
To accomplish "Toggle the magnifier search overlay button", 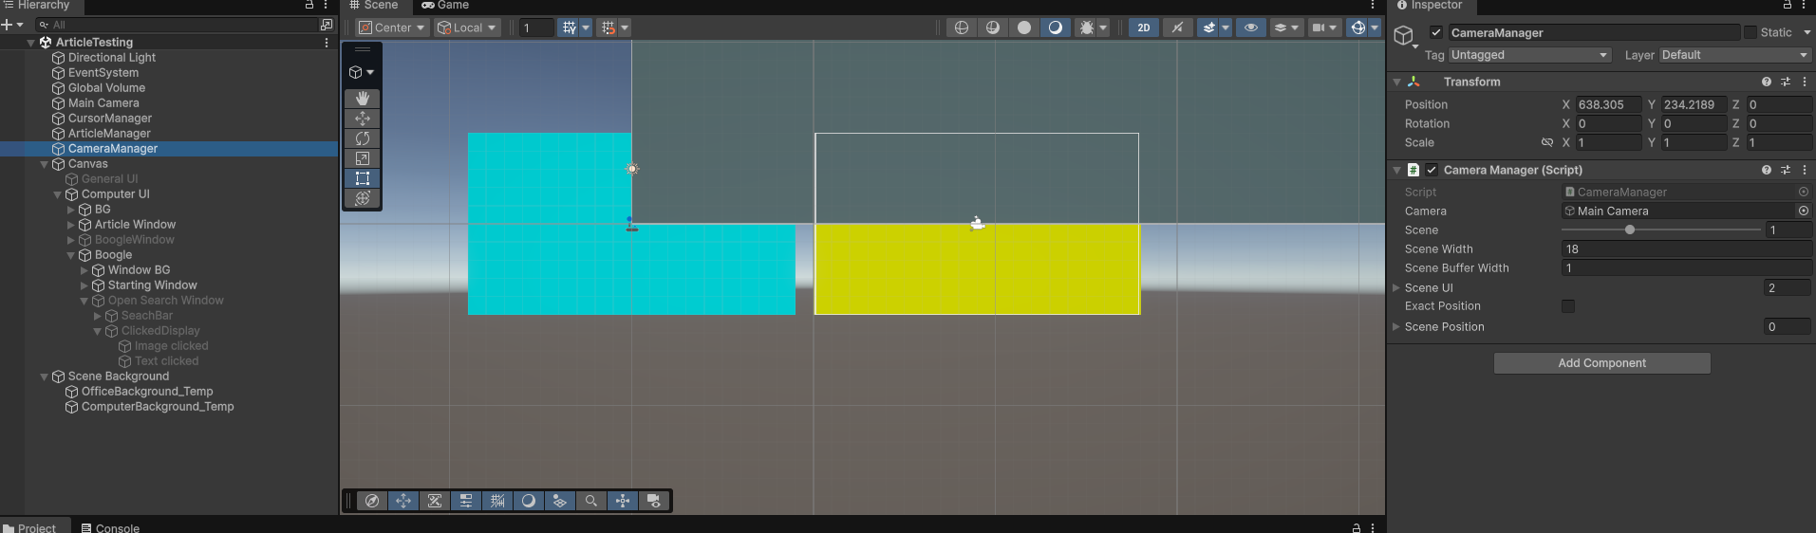I will [591, 501].
